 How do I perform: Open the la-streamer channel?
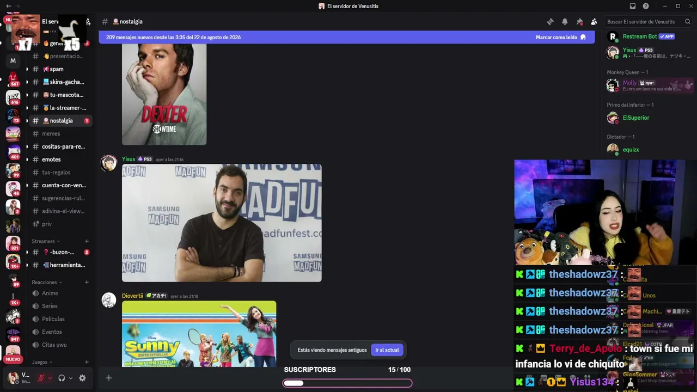[60, 108]
